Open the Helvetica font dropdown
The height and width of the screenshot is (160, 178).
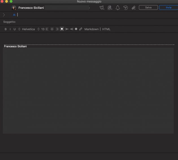click(27, 29)
